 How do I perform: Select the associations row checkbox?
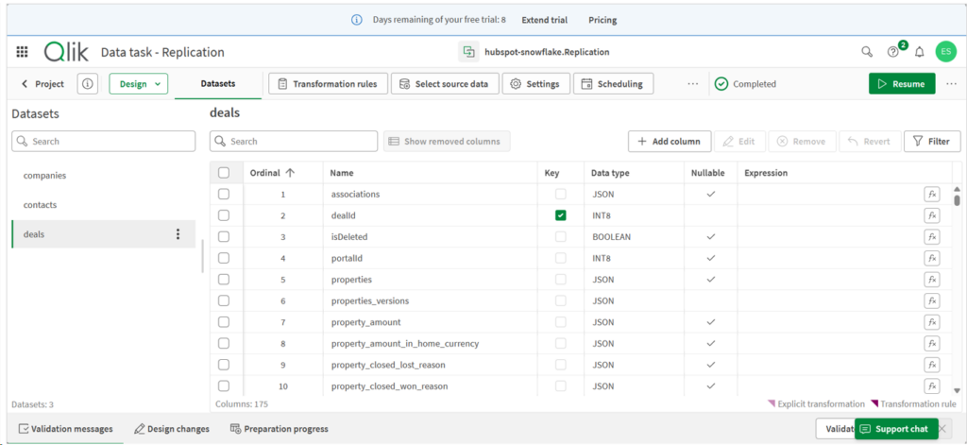coord(224,194)
